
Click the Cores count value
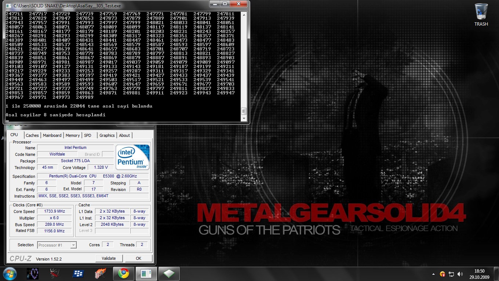(x=108, y=245)
